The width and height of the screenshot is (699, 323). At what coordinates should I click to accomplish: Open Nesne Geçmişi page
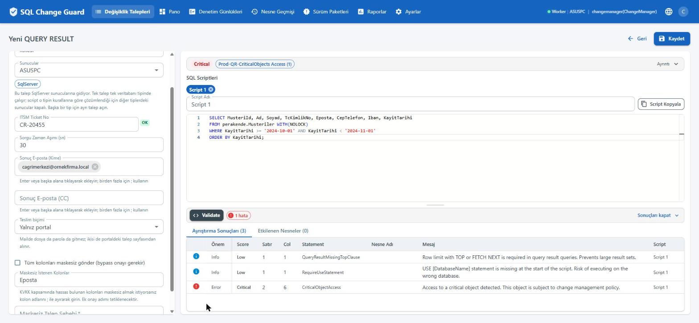(x=273, y=12)
